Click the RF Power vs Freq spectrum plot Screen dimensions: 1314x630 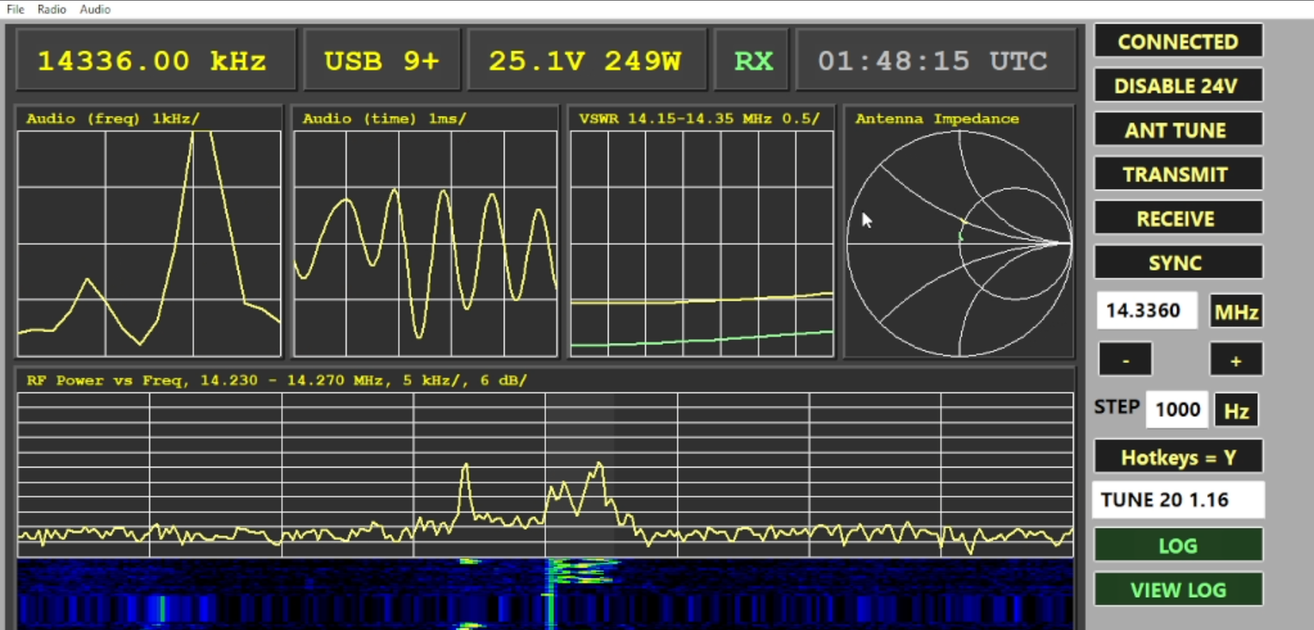545,475
